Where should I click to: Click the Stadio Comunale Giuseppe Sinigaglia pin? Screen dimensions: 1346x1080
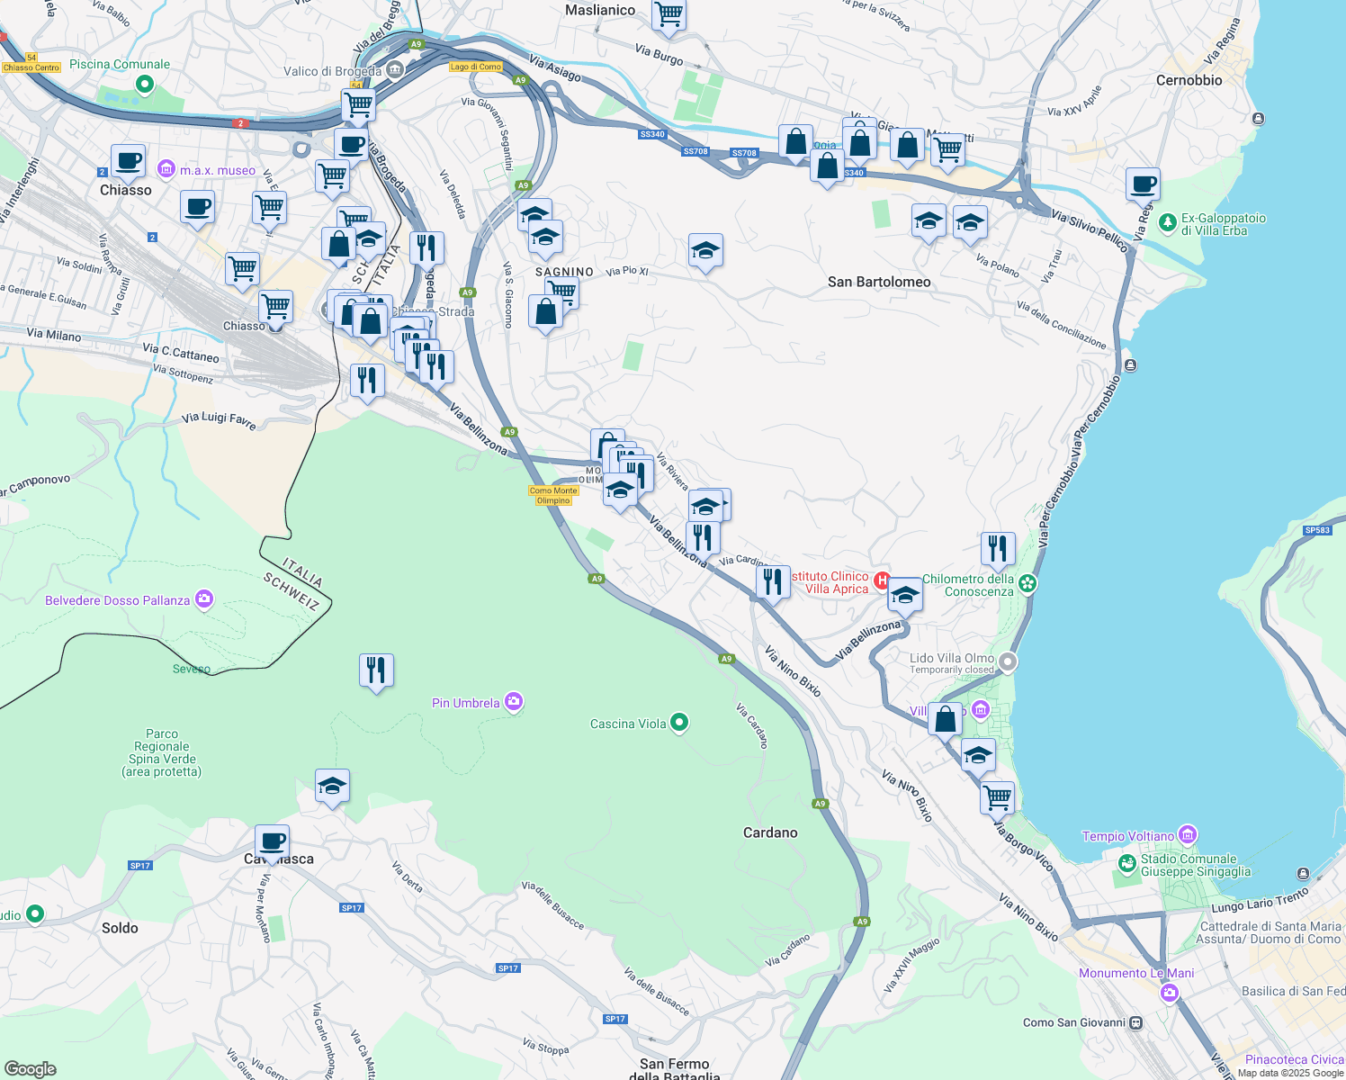pyautogui.click(x=1127, y=863)
